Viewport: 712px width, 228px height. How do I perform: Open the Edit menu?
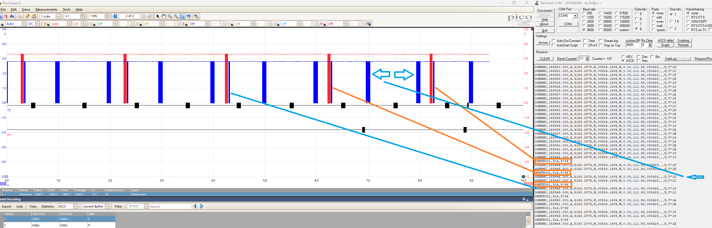[14, 10]
